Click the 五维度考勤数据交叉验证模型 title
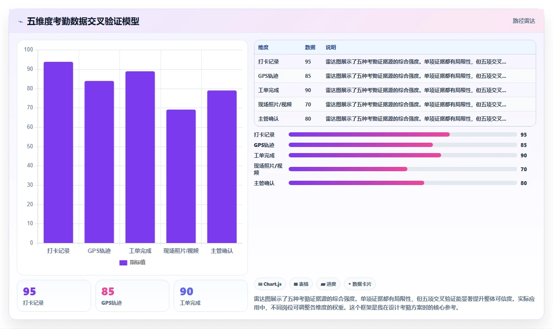 (83, 21)
